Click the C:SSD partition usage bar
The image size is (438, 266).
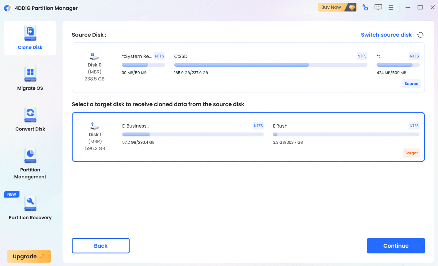271,65
